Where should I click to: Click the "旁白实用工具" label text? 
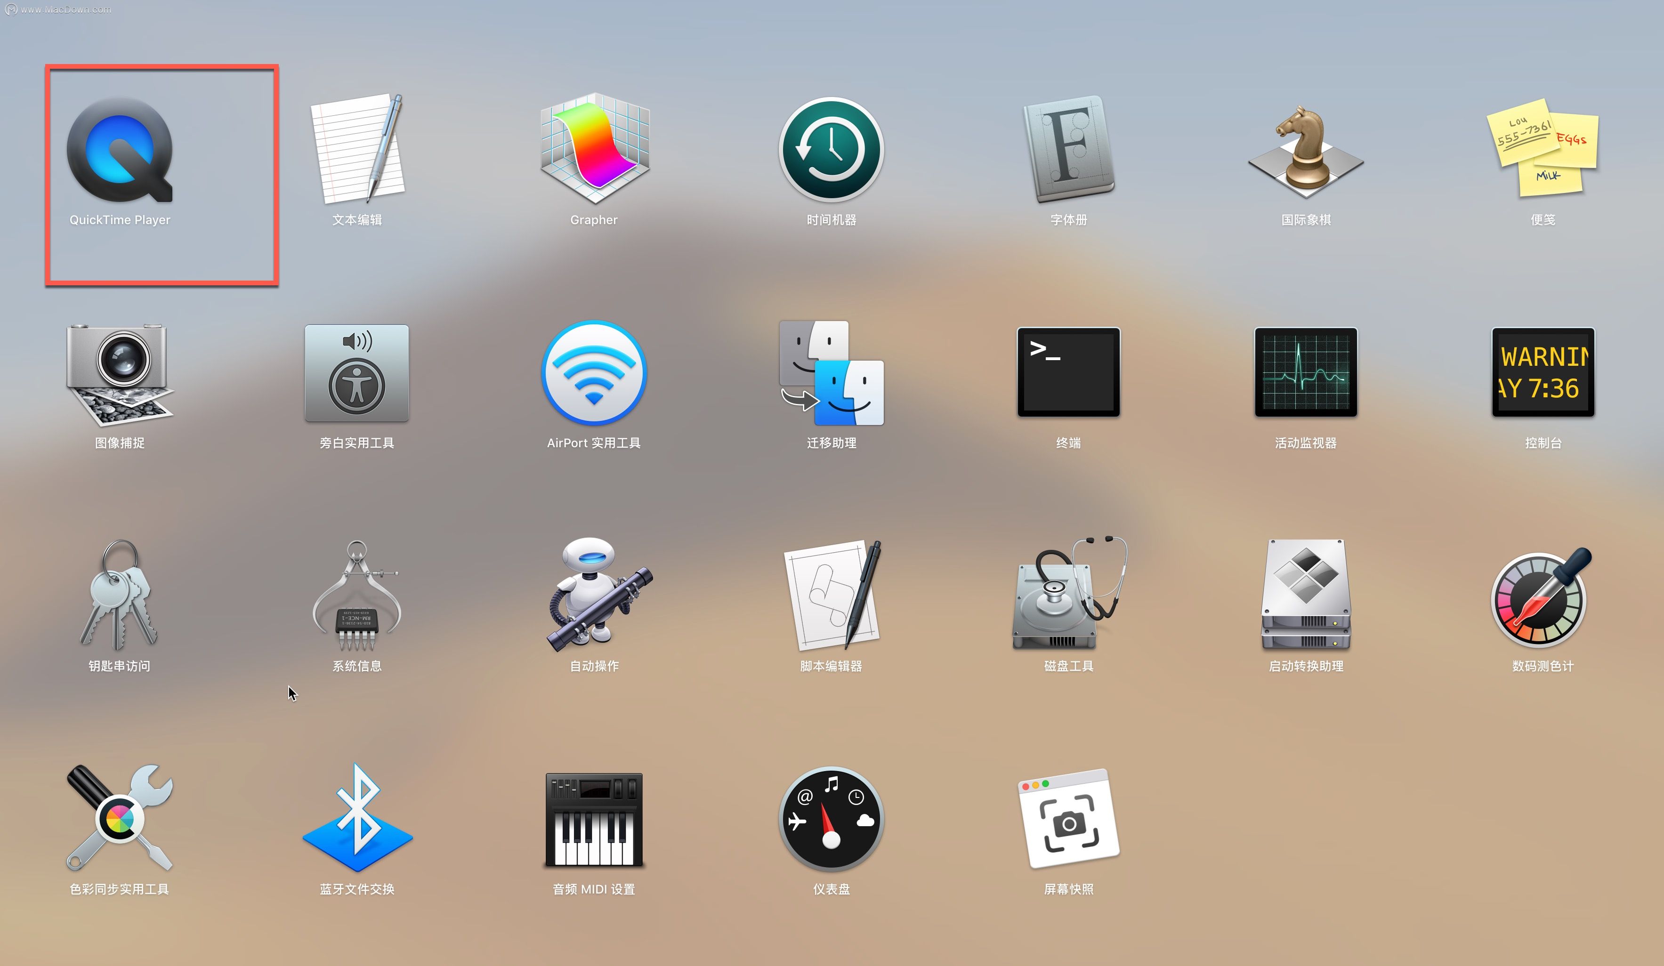(357, 443)
